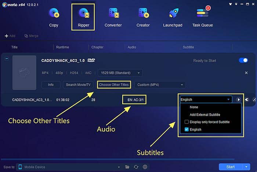The height and width of the screenshot is (172, 257).
Task: Click the chapter count 28
Action: [x=93, y=100]
